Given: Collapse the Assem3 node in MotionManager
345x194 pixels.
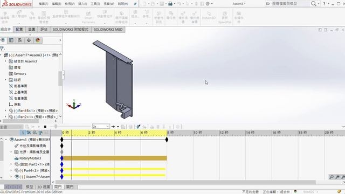Looking at the screenshot, I should coord(6,140).
